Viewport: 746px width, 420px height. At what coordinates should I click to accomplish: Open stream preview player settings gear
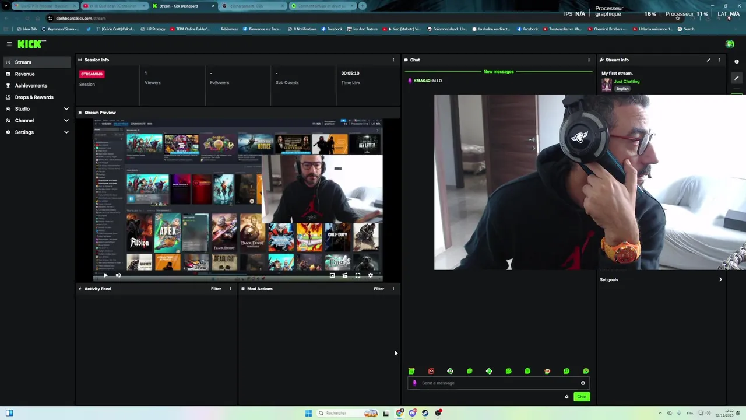pyautogui.click(x=371, y=275)
